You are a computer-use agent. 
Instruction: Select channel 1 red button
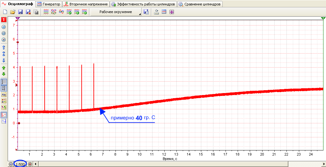click(x=4, y=20)
